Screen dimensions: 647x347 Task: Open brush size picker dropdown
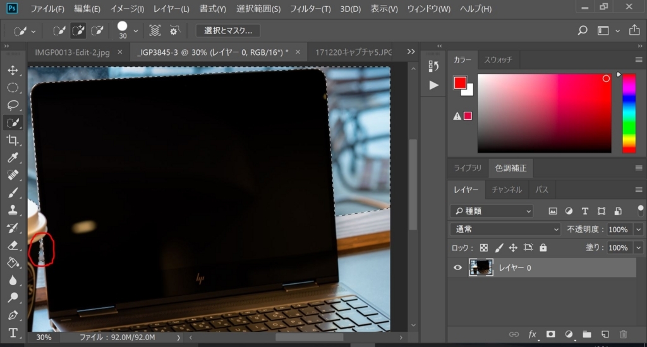point(136,32)
